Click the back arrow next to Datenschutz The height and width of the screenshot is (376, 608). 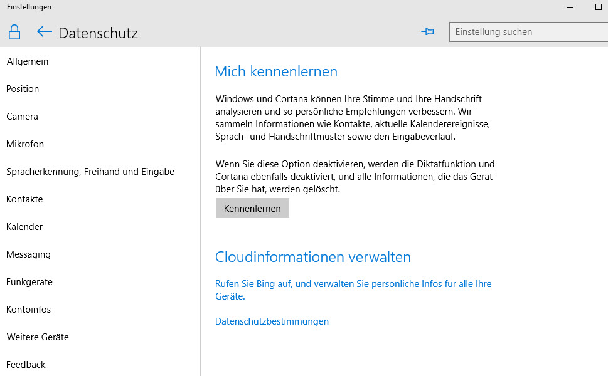coord(44,32)
